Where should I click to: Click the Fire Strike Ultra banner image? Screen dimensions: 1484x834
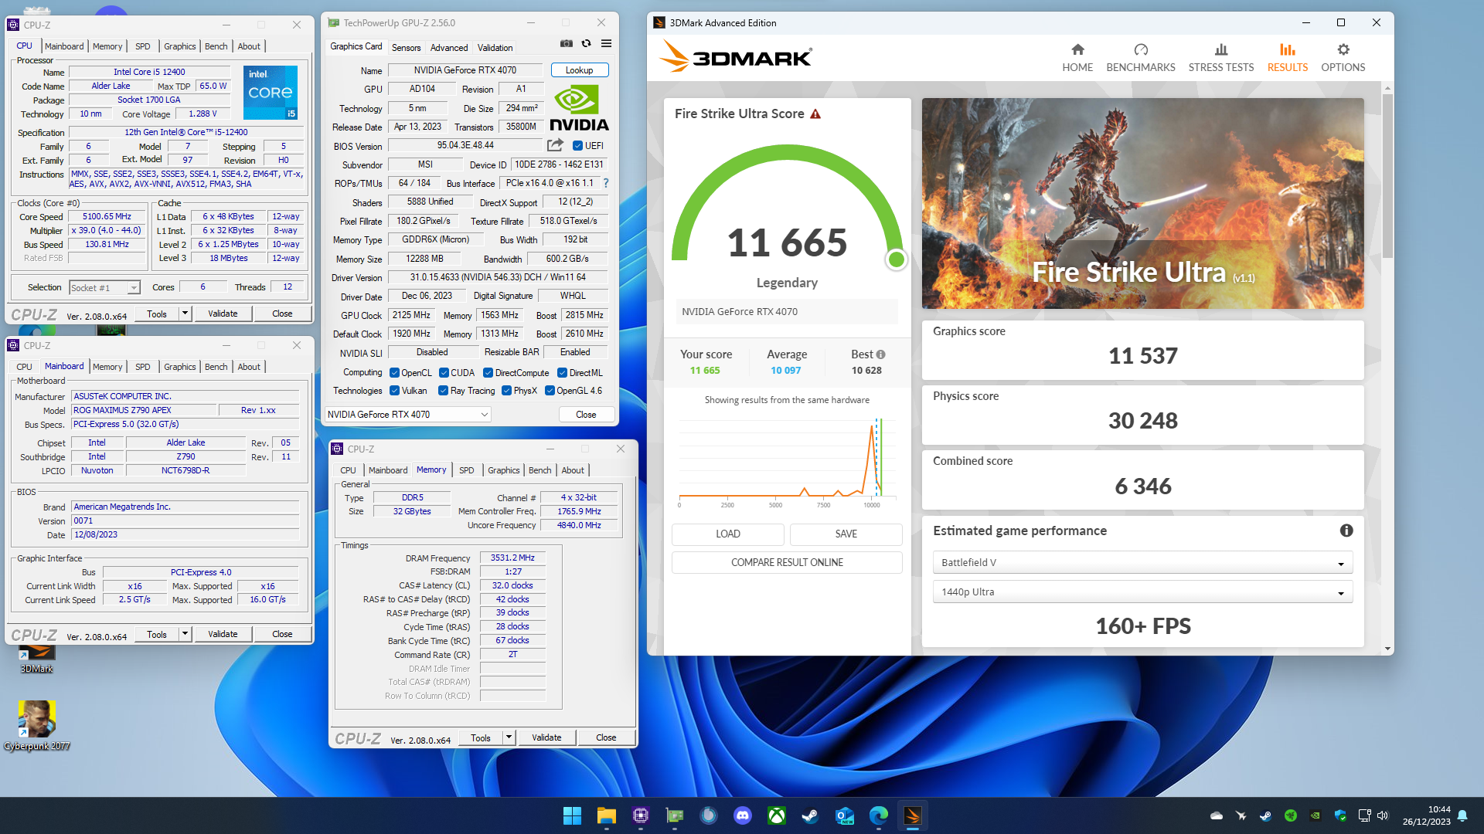pyautogui.click(x=1142, y=203)
